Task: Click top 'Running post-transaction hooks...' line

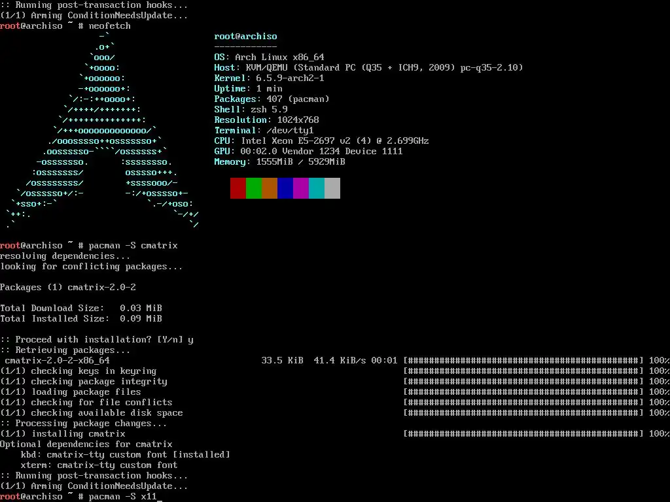Action: click(94, 5)
